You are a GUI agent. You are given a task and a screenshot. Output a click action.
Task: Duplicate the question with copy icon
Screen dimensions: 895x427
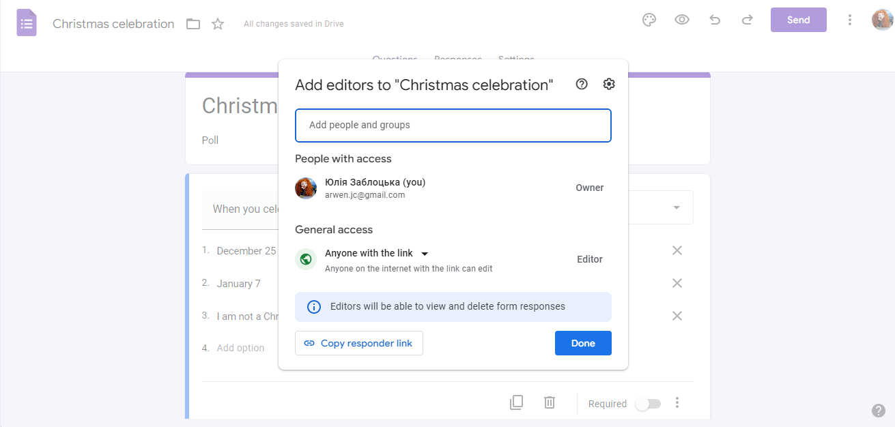tap(517, 402)
